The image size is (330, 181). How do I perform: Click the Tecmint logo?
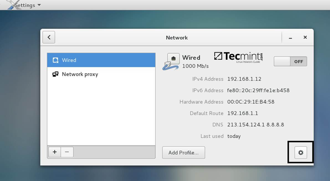tap(238, 57)
